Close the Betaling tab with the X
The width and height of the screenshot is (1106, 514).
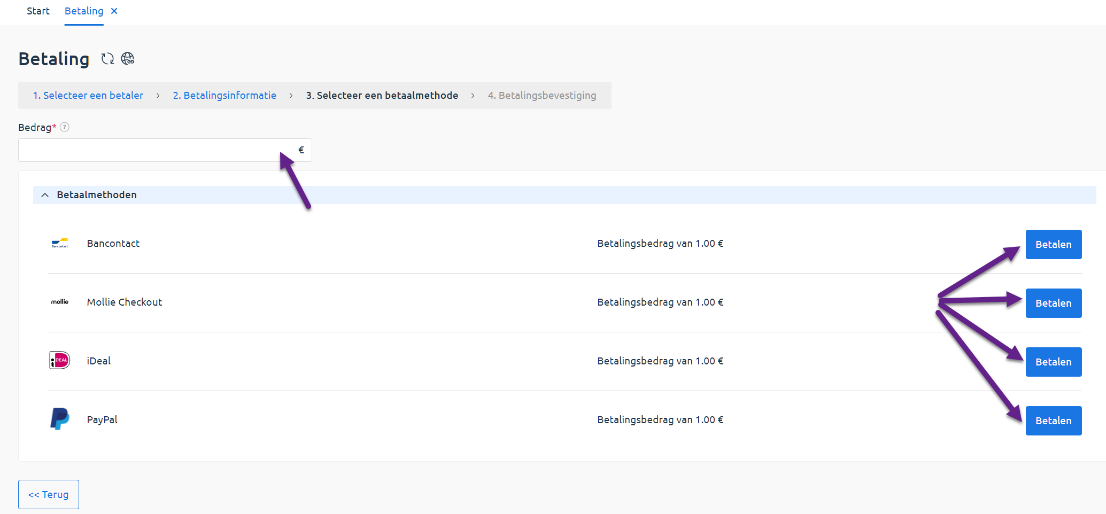[x=114, y=11]
